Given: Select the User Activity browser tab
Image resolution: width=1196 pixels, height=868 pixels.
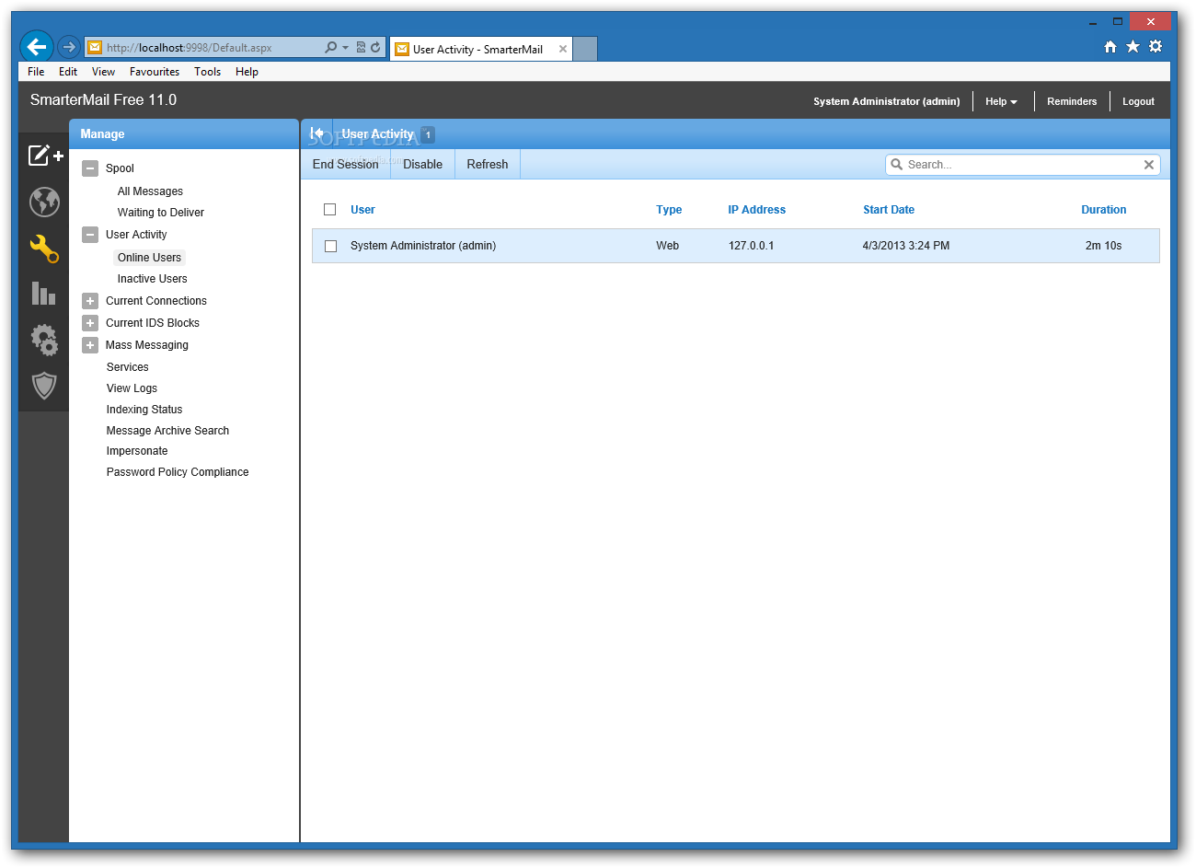Looking at the screenshot, I should coord(480,49).
